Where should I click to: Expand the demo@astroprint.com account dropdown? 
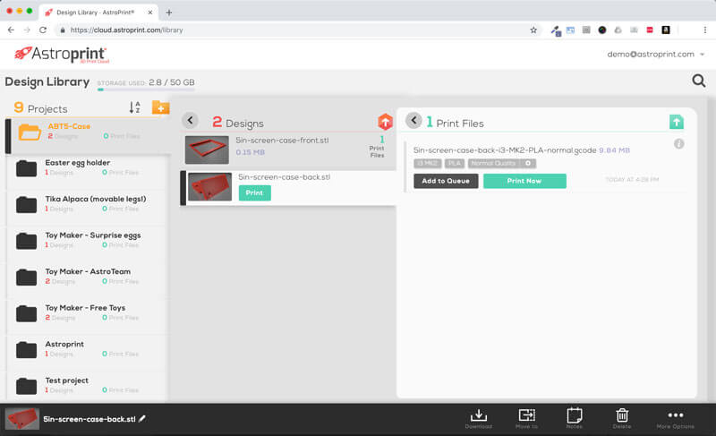pos(656,55)
